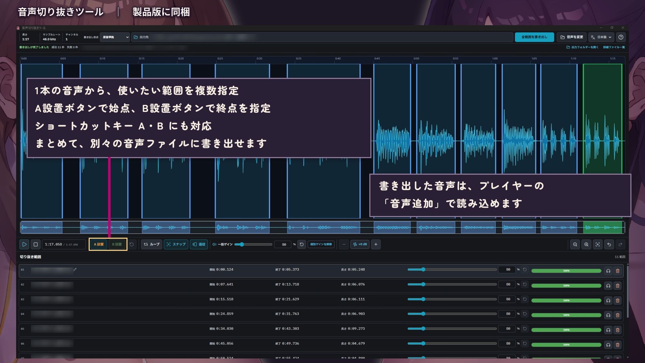Reset the batch gain value
This screenshot has width=645, height=363.
302,244
